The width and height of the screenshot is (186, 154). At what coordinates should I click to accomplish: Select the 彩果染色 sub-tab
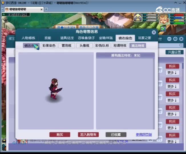[x=49, y=46]
